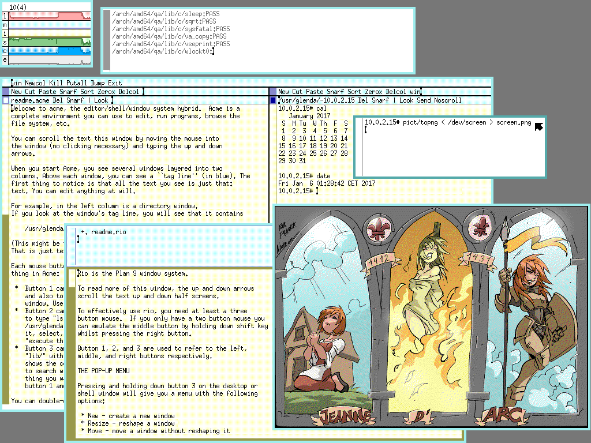Image resolution: width=591 pixels, height=443 pixels.
Task: Click the 'pict/topng < /dev/screen > screen.png' command
Action: tap(467, 122)
